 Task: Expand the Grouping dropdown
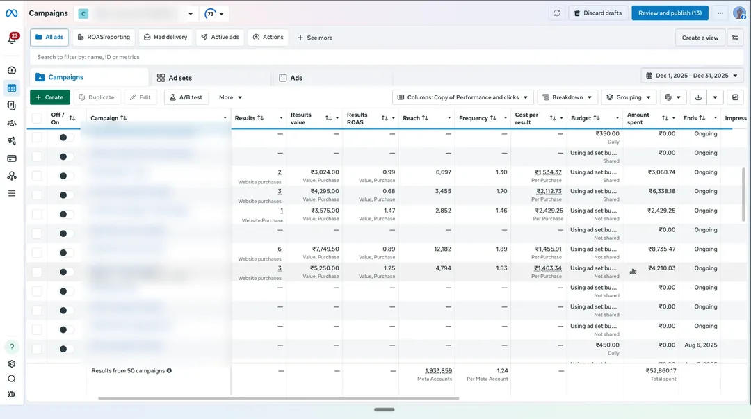click(x=629, y=97)
